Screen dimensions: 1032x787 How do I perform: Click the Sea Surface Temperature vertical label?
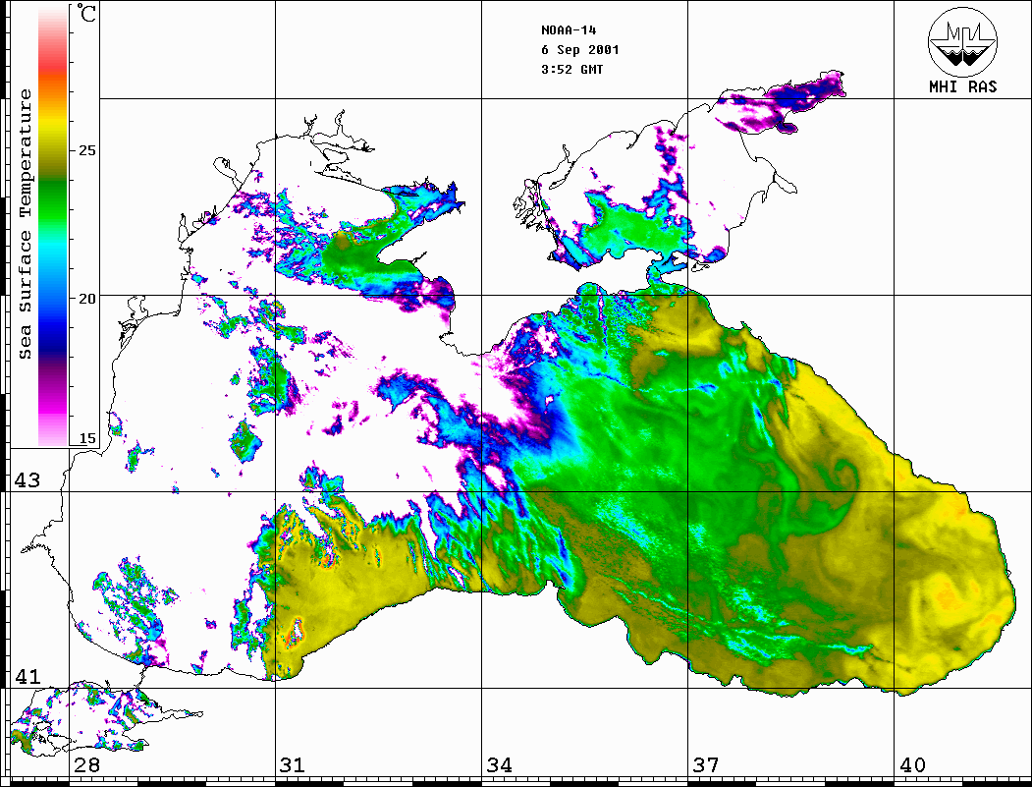click(25, 225)
